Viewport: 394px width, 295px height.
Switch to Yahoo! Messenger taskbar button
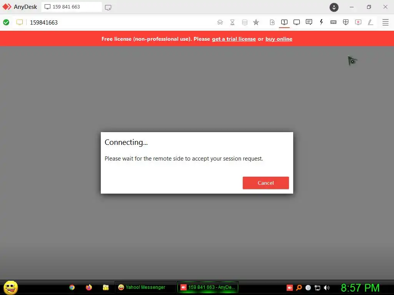[145, 287]
